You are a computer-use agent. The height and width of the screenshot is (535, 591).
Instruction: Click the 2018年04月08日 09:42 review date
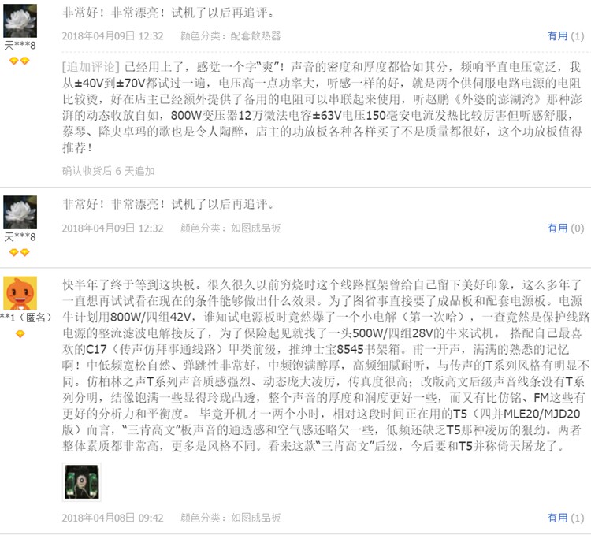tap(113, 518)
